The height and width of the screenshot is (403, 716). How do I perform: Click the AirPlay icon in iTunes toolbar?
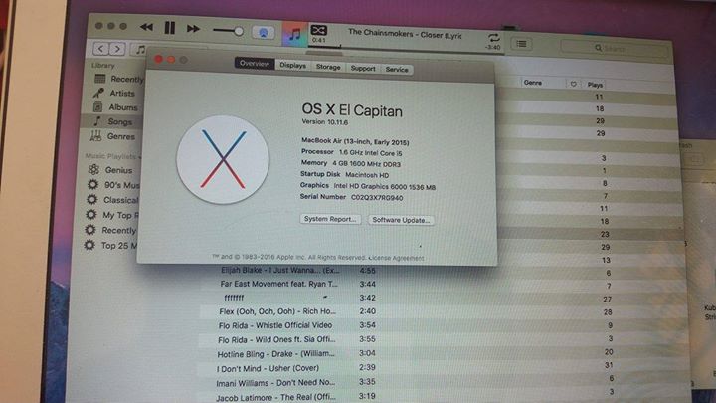(264, 32)
